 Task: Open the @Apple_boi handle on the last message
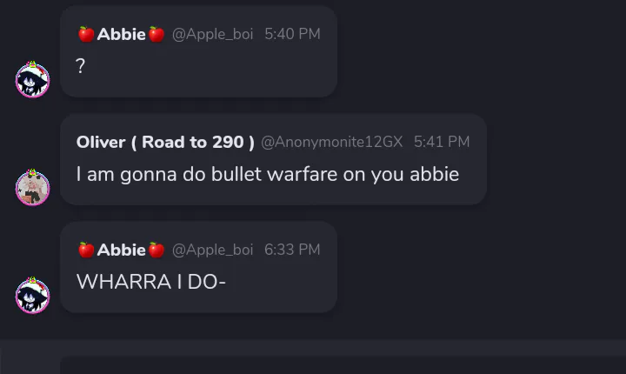[212, 250]
